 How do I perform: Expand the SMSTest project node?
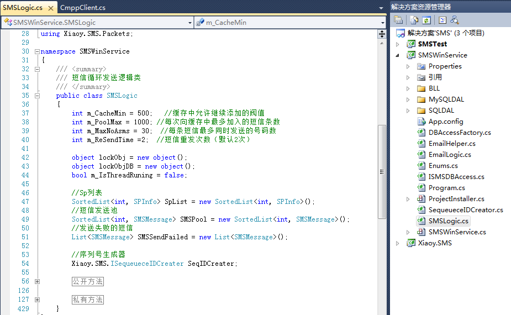[x=397, y=44]
